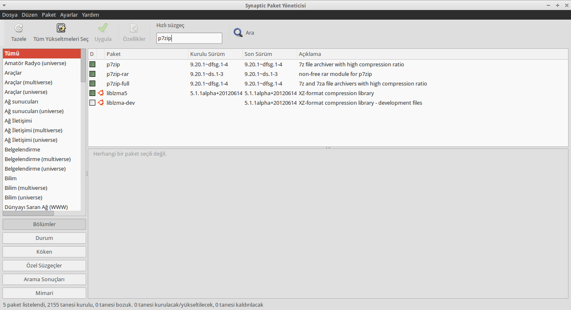Click the Tazele refresh icon
This screenshot has width=571, height=310.
click(x=19, y=28)
